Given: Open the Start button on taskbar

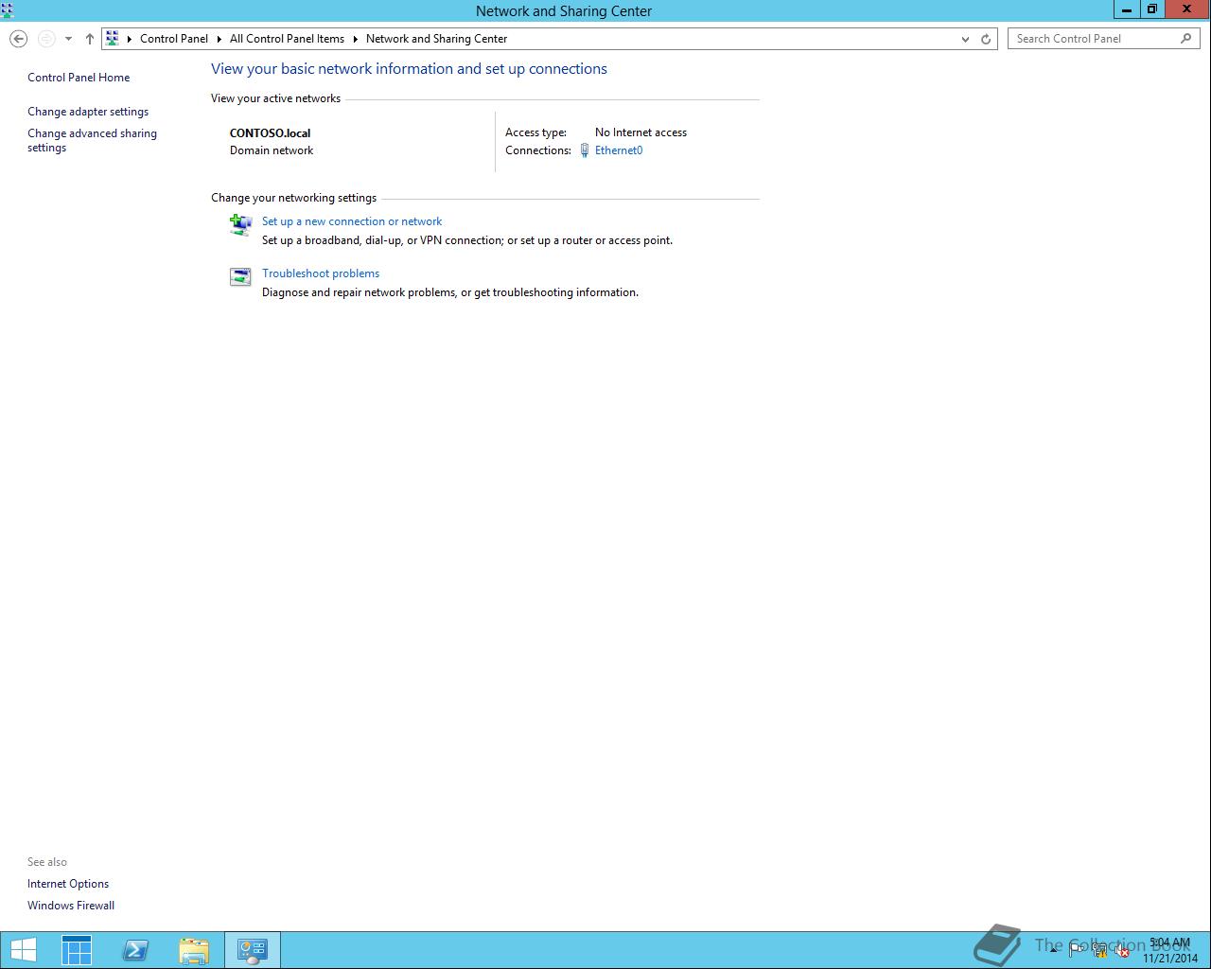Looking at the screenshot, I should 24,950.
